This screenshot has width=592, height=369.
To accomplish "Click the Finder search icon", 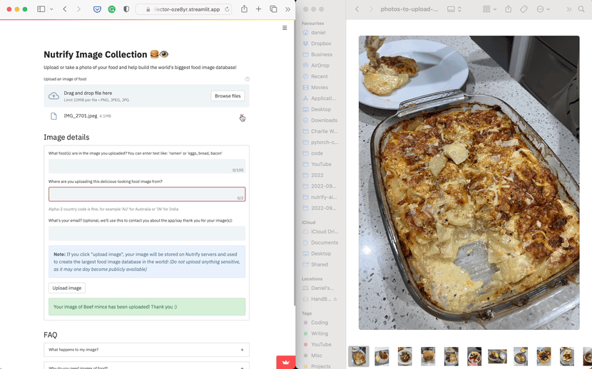I will [581, 9].
